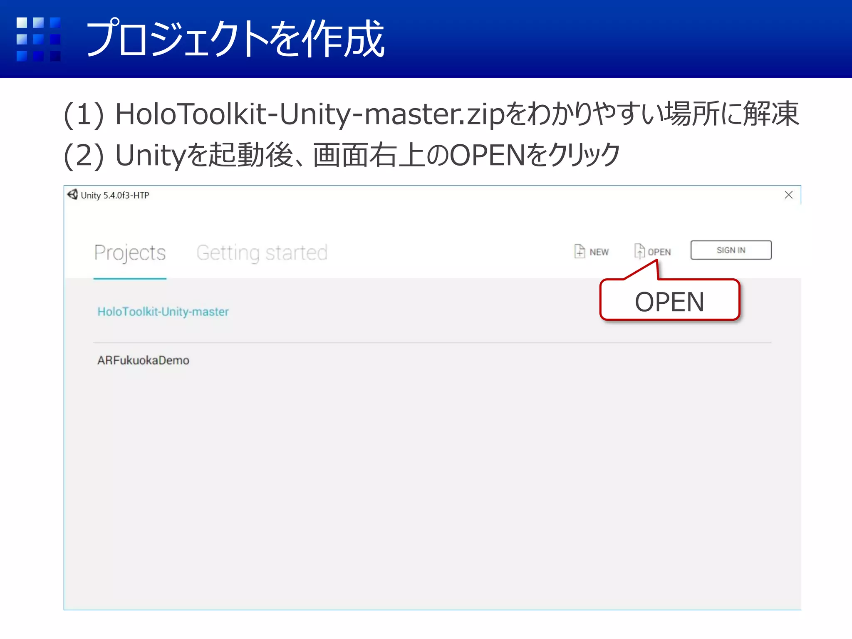Switch to the Projects tab
Image resolution: width=852 pixels, height=639 pixels.
pos(130,253)
